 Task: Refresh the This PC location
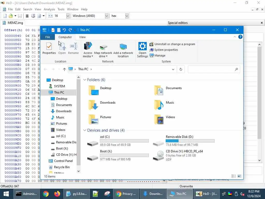(181, 69)
